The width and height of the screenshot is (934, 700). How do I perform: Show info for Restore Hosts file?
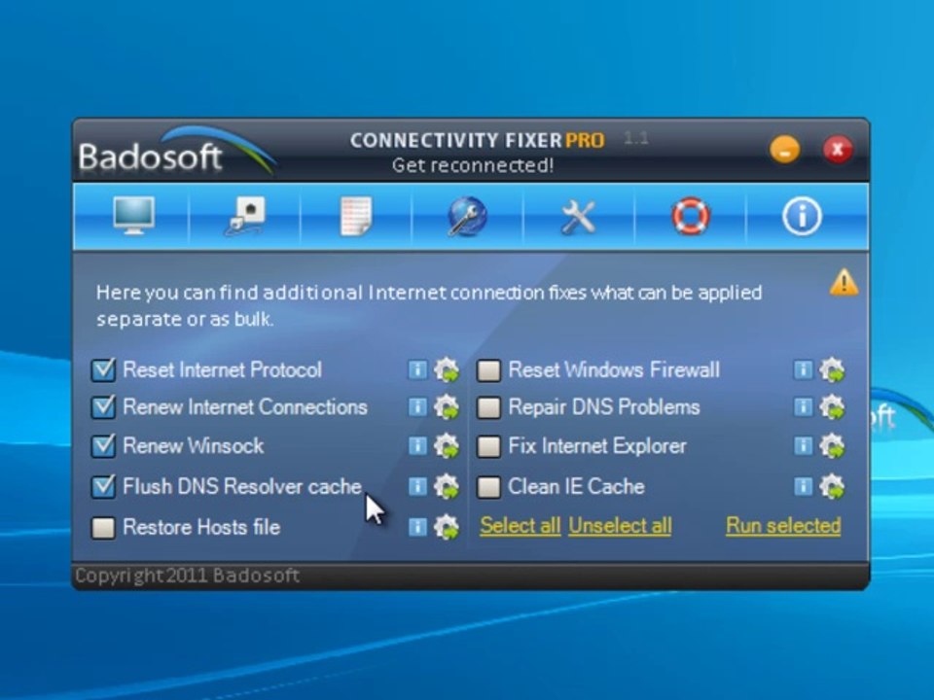pyautogui.click(x=417, y=527)
